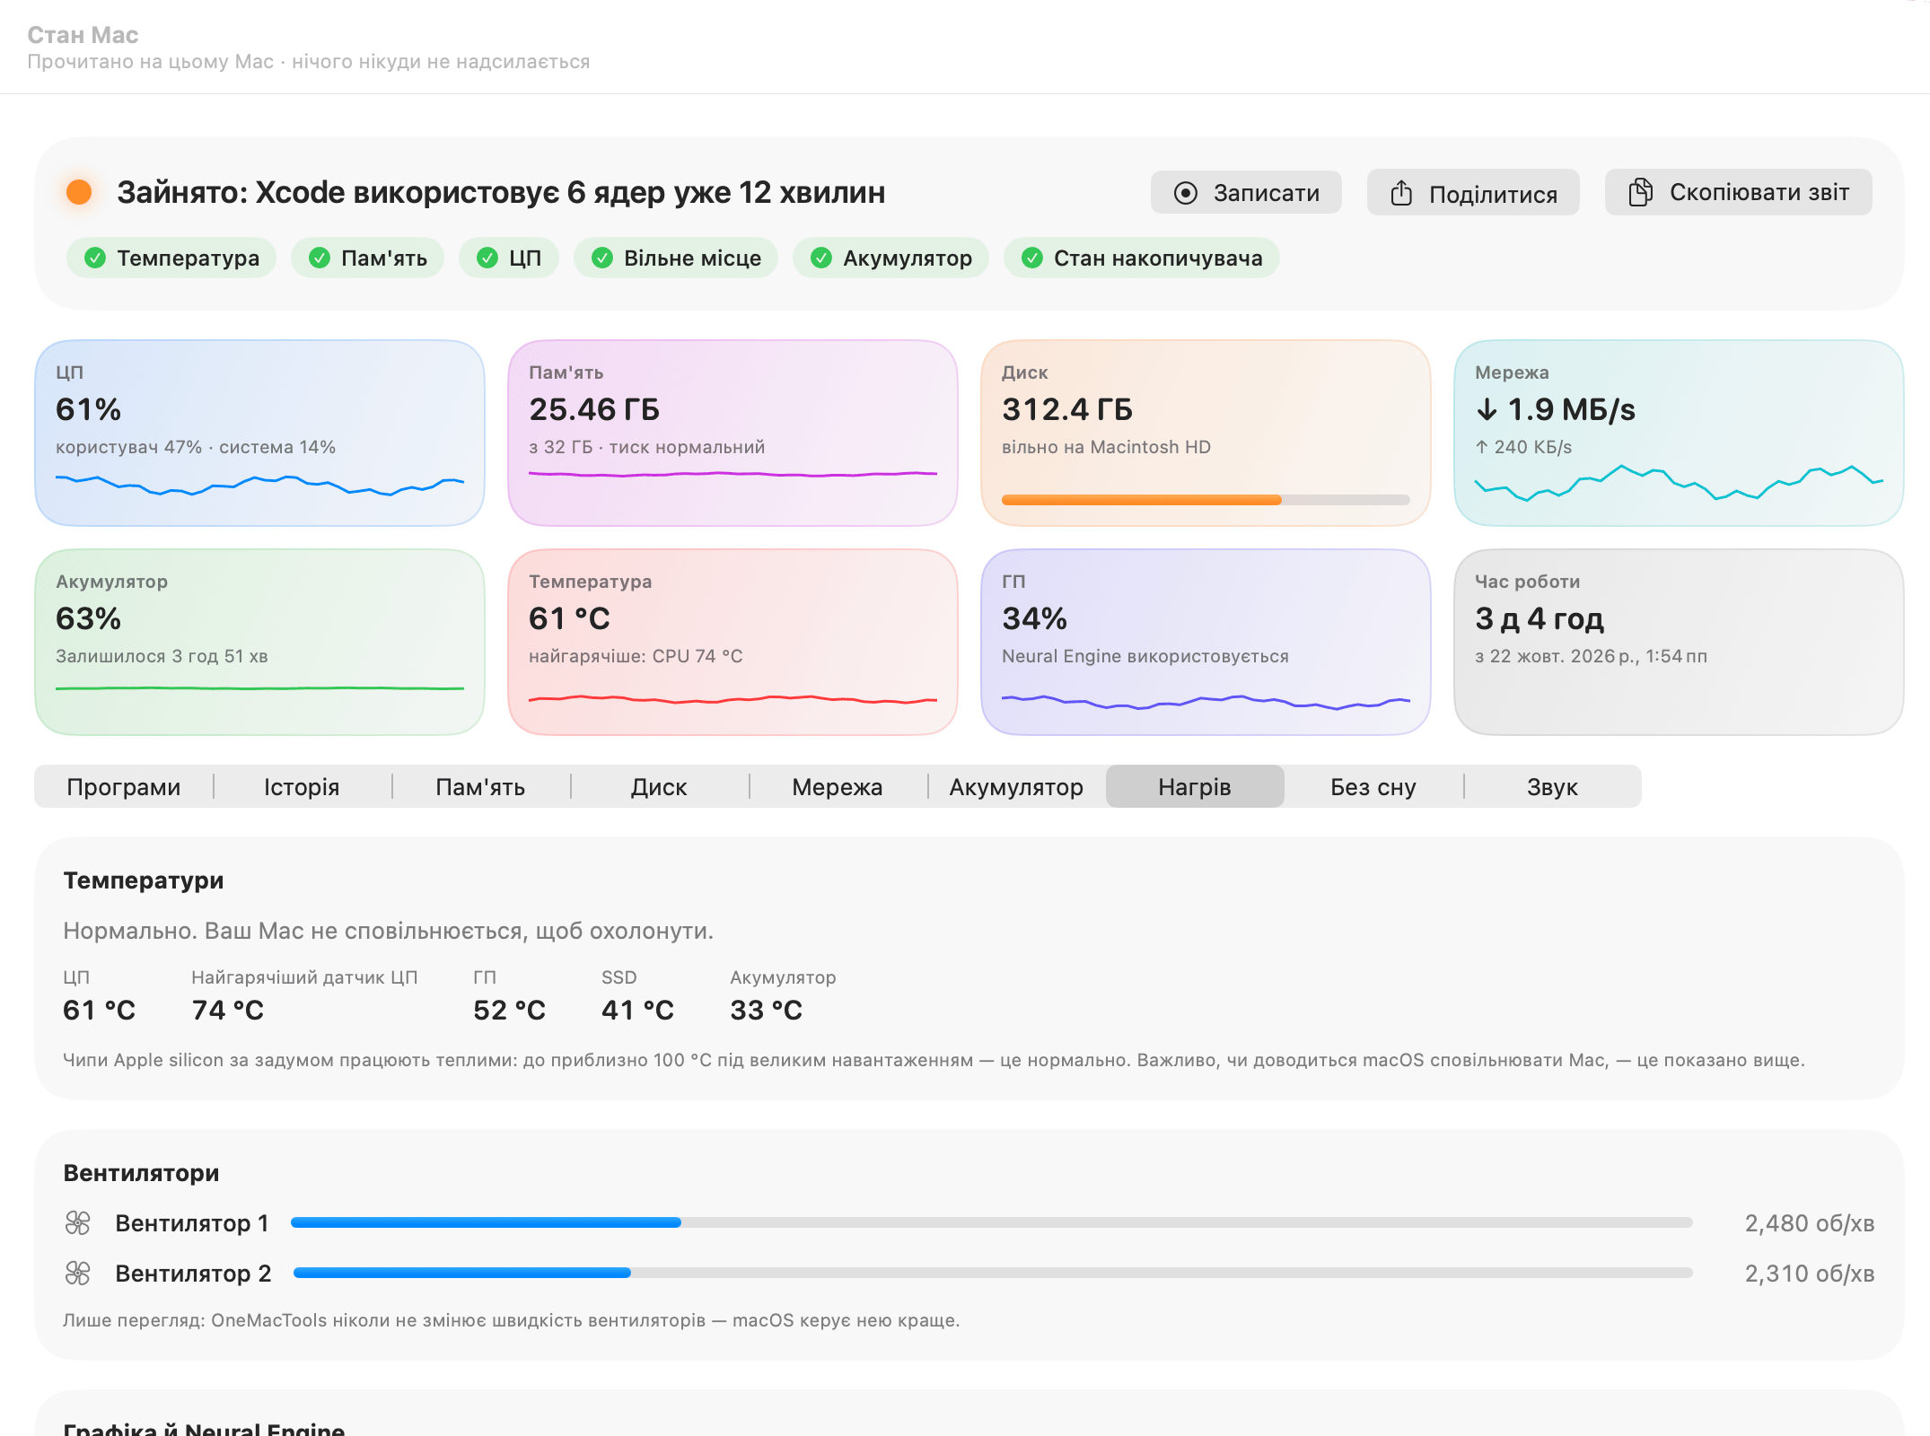Click the 74 °C hottest sensor value
The height and width of the screenshot is (1436, 1930).
[228, 1011]
